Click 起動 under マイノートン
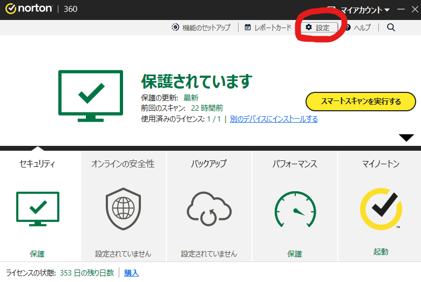Screen dimensions: 421x282 pos(381,252)
